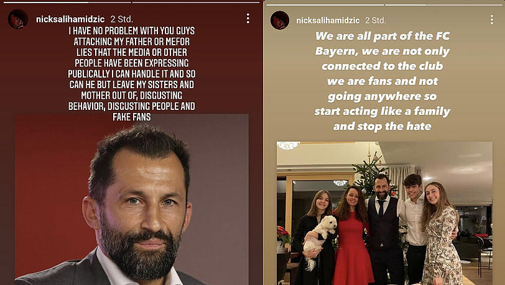Tap the bearded man portrait in left story
The image size is (505, 285).
click(x=131, y=199)
